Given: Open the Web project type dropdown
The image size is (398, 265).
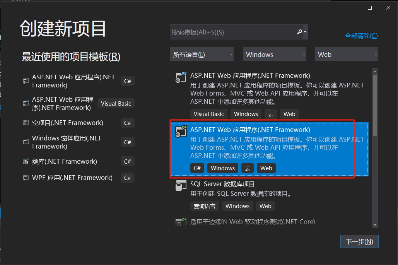Looking at the screenshot, I should (346, 54).
